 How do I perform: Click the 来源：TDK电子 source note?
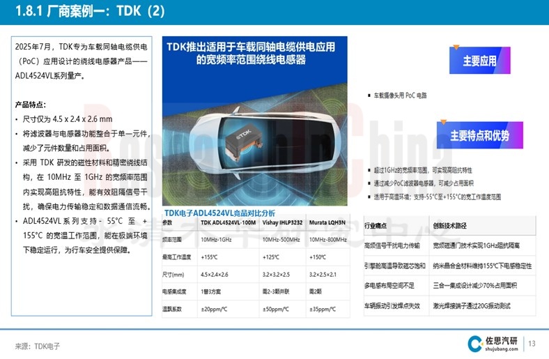pos(38,346)
